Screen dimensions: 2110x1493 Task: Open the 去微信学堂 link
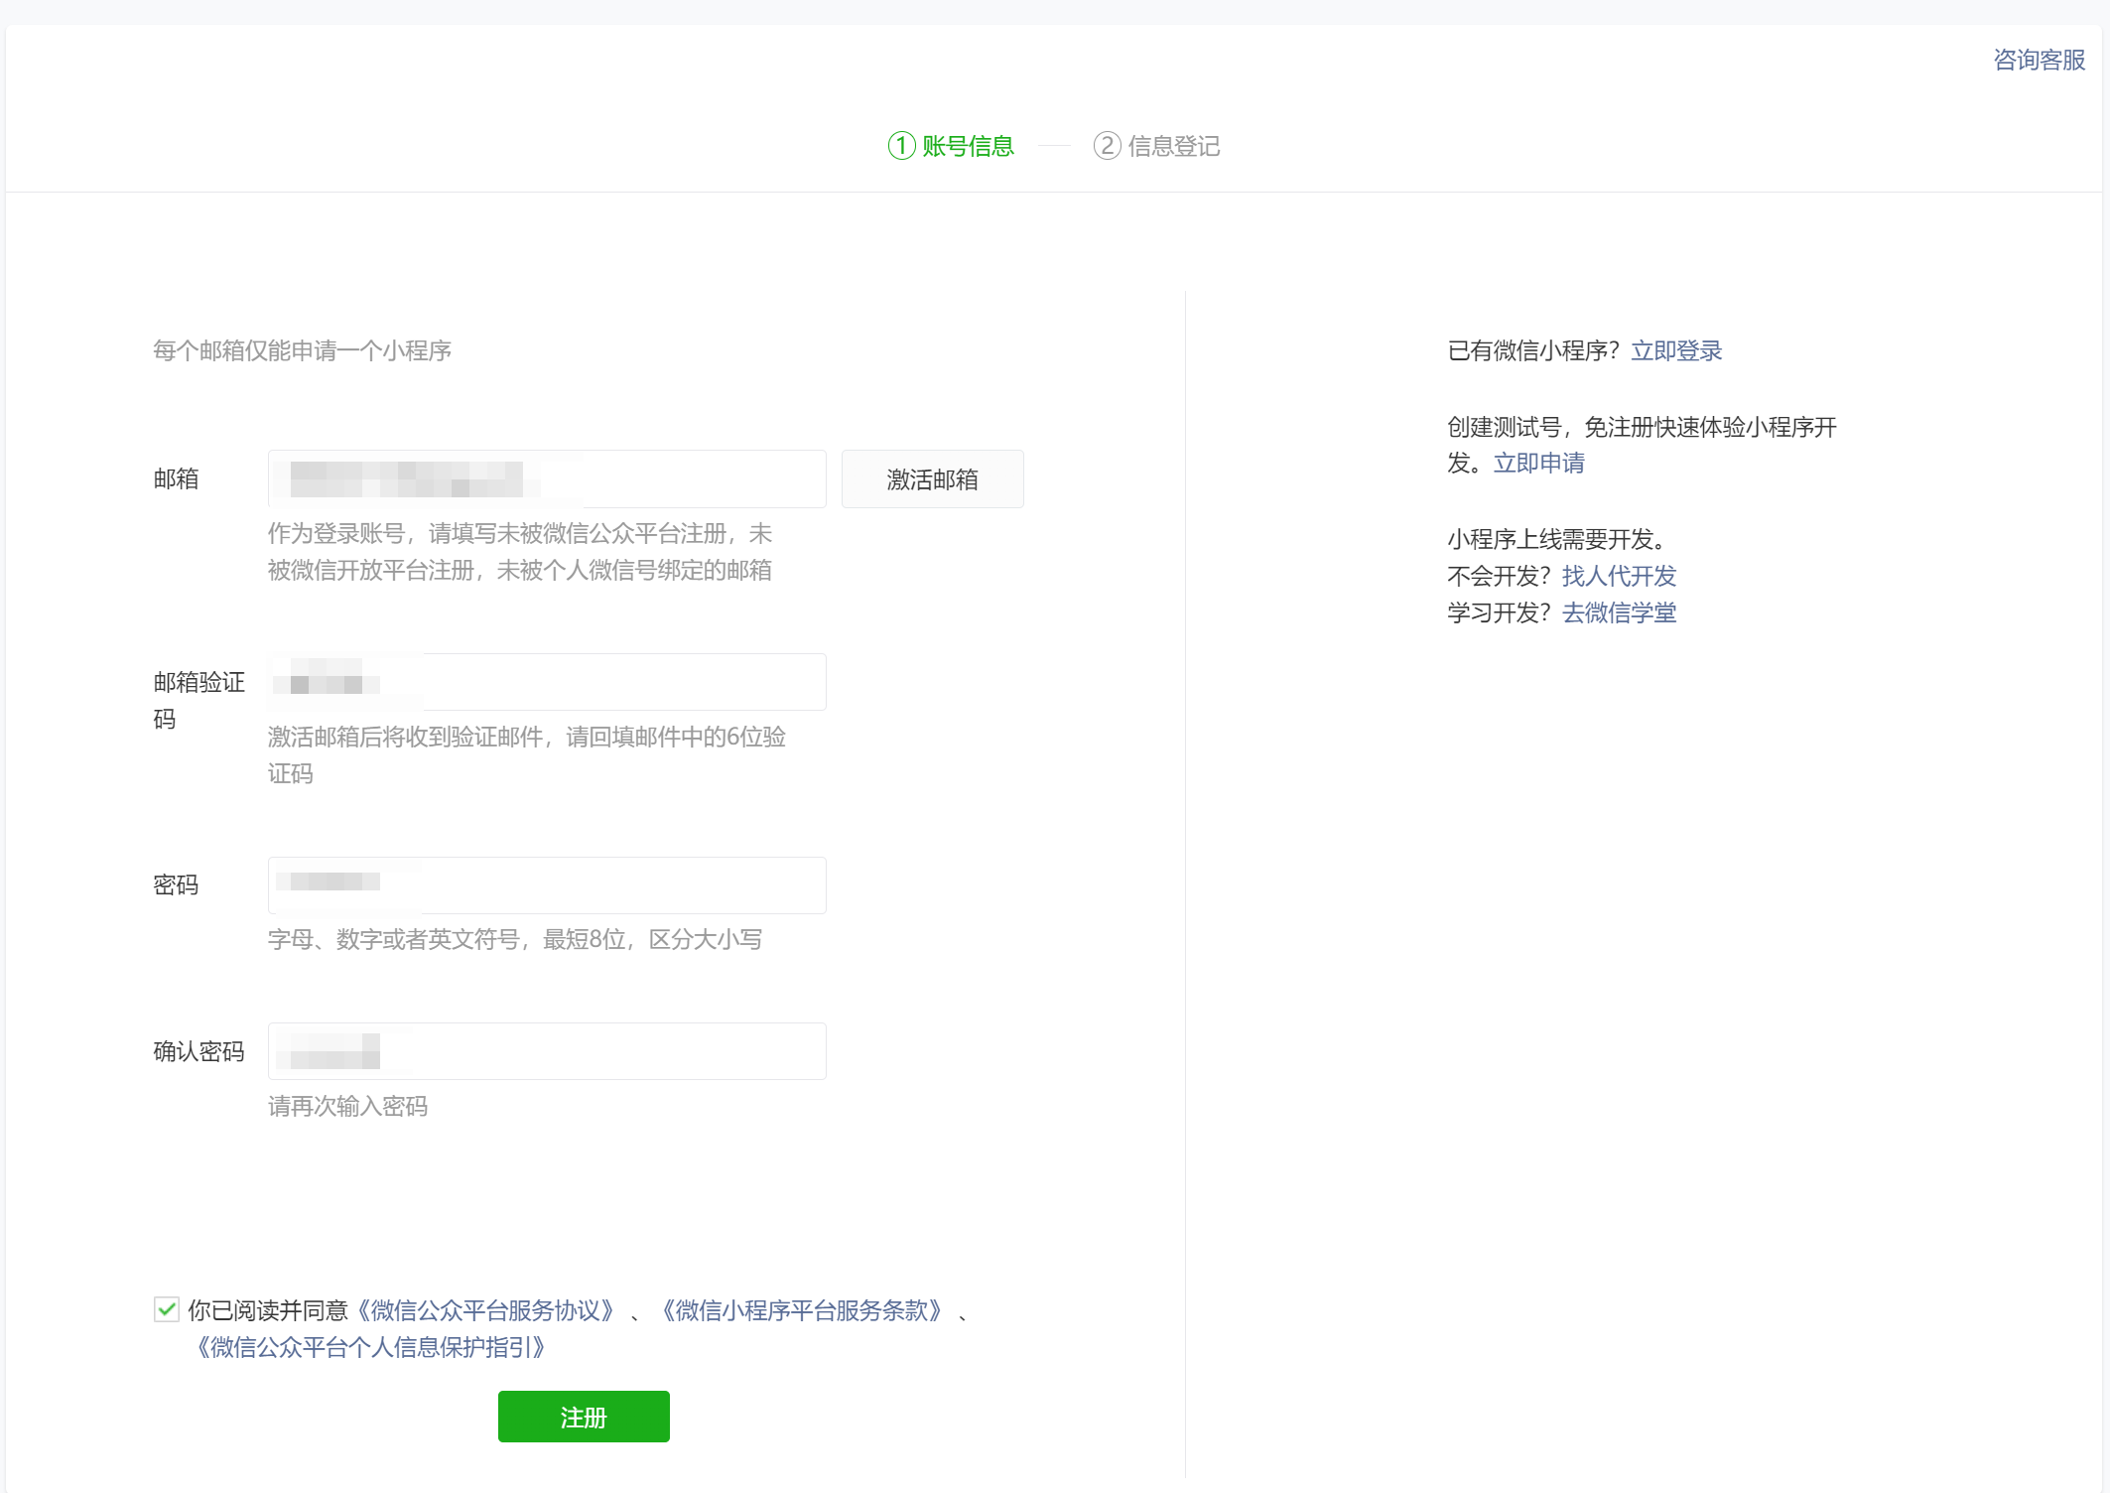tap(1619, 612)
